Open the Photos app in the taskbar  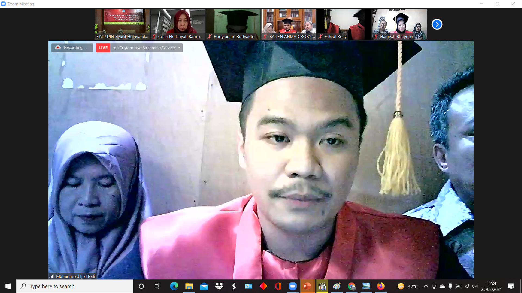(x=366, y=286)
